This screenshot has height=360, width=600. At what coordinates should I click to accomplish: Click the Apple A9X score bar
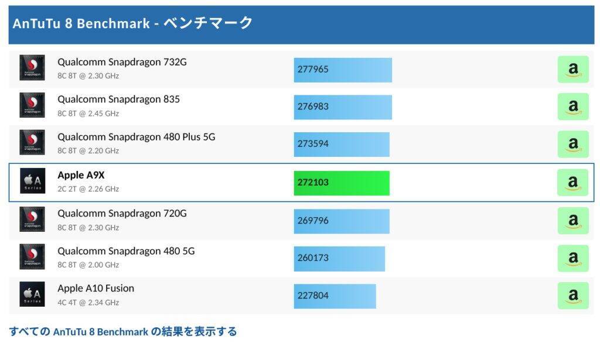[342, 182]
